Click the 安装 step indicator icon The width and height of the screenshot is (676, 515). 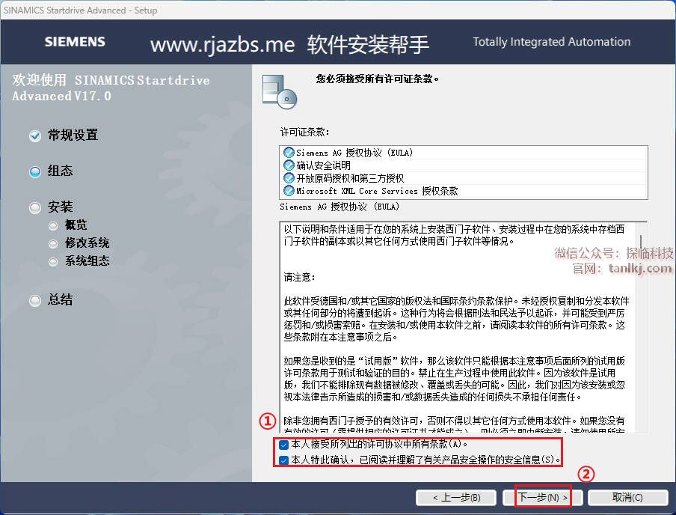pyautogui.click(x=35, y=208)
